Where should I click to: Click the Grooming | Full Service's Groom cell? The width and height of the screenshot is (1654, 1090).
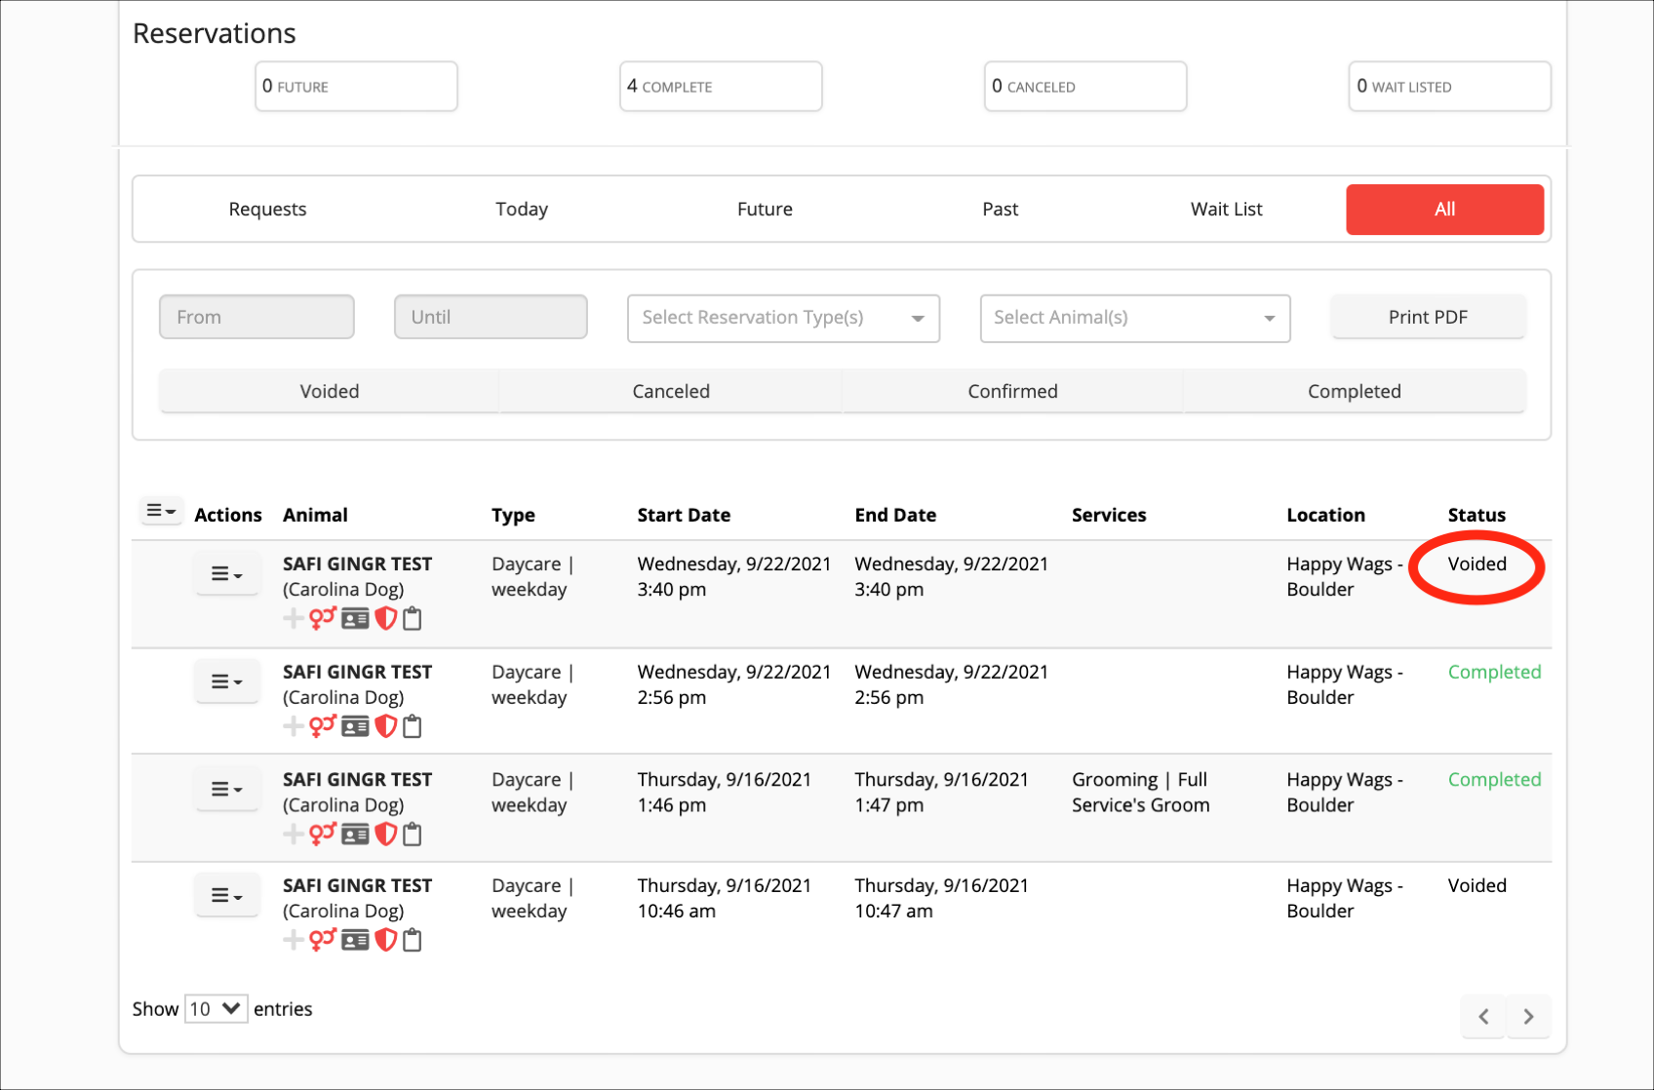1140,793
